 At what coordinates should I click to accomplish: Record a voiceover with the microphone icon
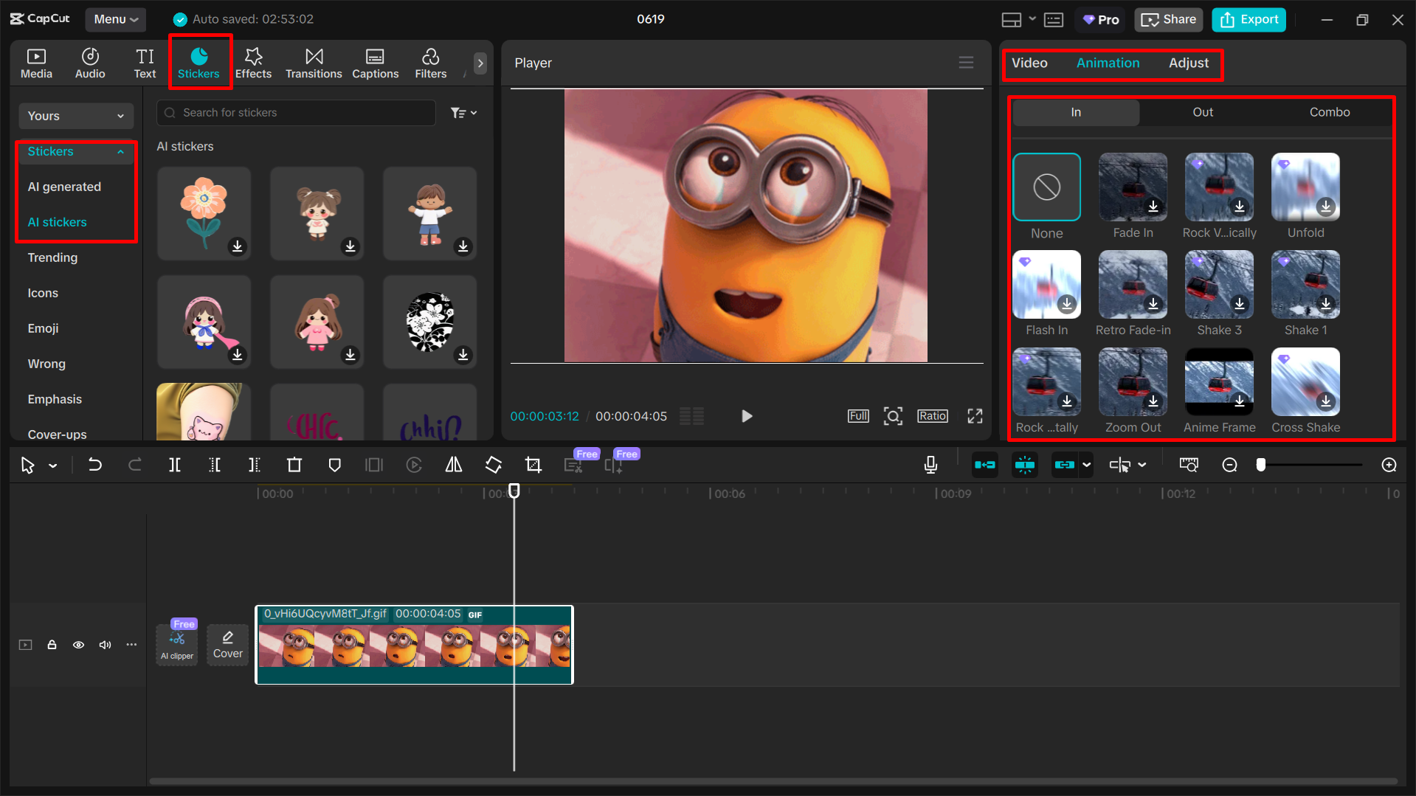[930, 465]
